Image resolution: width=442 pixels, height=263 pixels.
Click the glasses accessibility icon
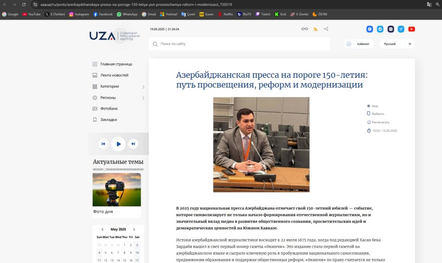(304, 29)
